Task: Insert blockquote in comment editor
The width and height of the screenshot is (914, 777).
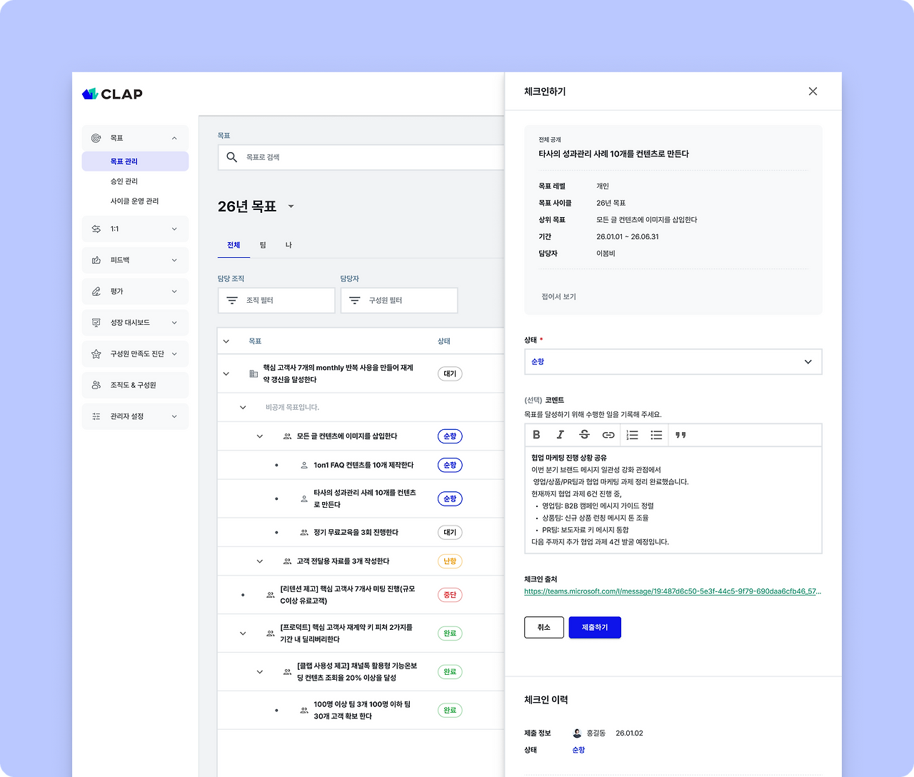Action: click(681, 435)
